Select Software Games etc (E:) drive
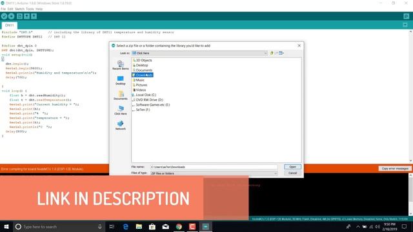The width and height of the screenshot is (413, 232). point(151,104)
